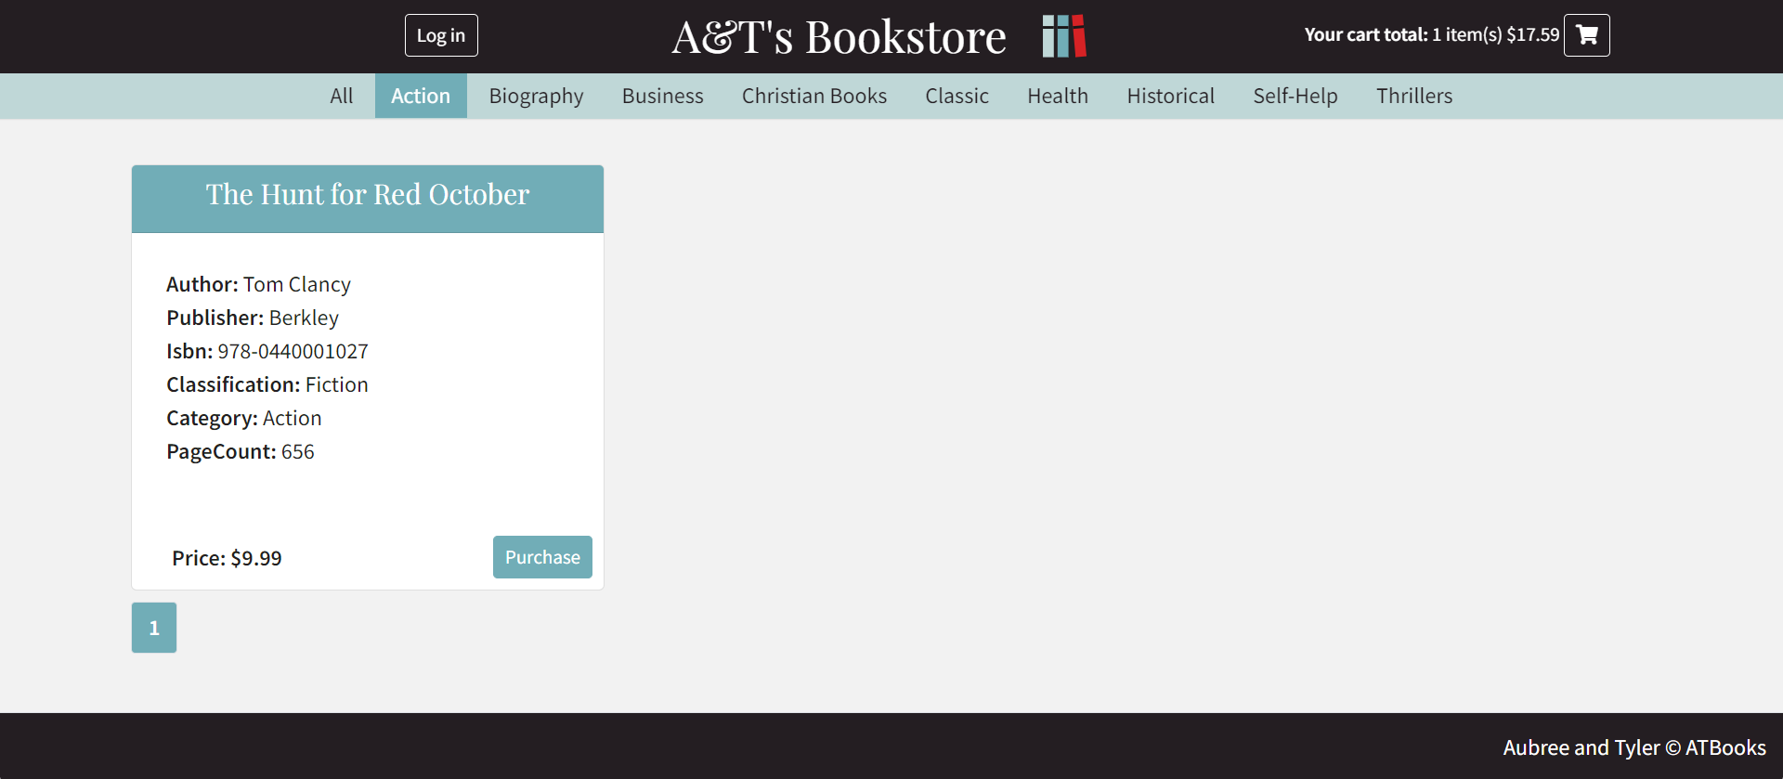Click the Author: Tom Clancy line

[x=258, y=284]
